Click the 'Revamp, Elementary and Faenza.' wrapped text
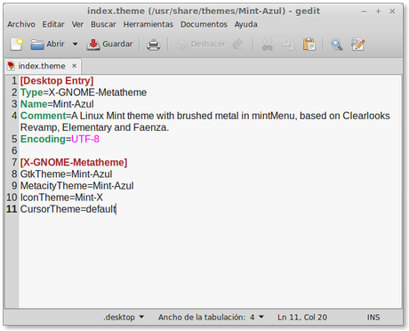Image resolution: width=409 pixels, height=331 pixels. 94,127
